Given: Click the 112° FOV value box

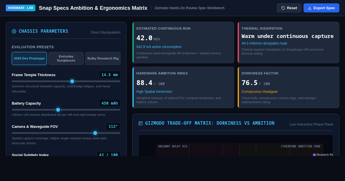Looking at the screenshot, I should (x=113, y=126).
